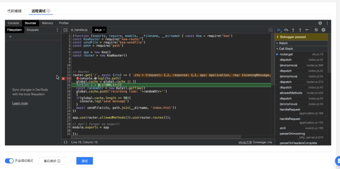Click the module.exports = app line
340x169 pixels.
pos(91,127)
